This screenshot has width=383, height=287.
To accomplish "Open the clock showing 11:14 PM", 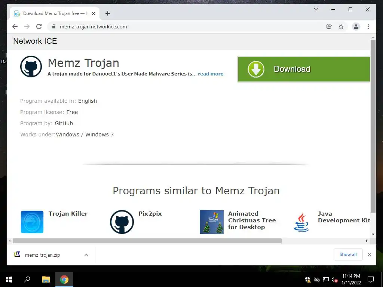I will 351,280.
